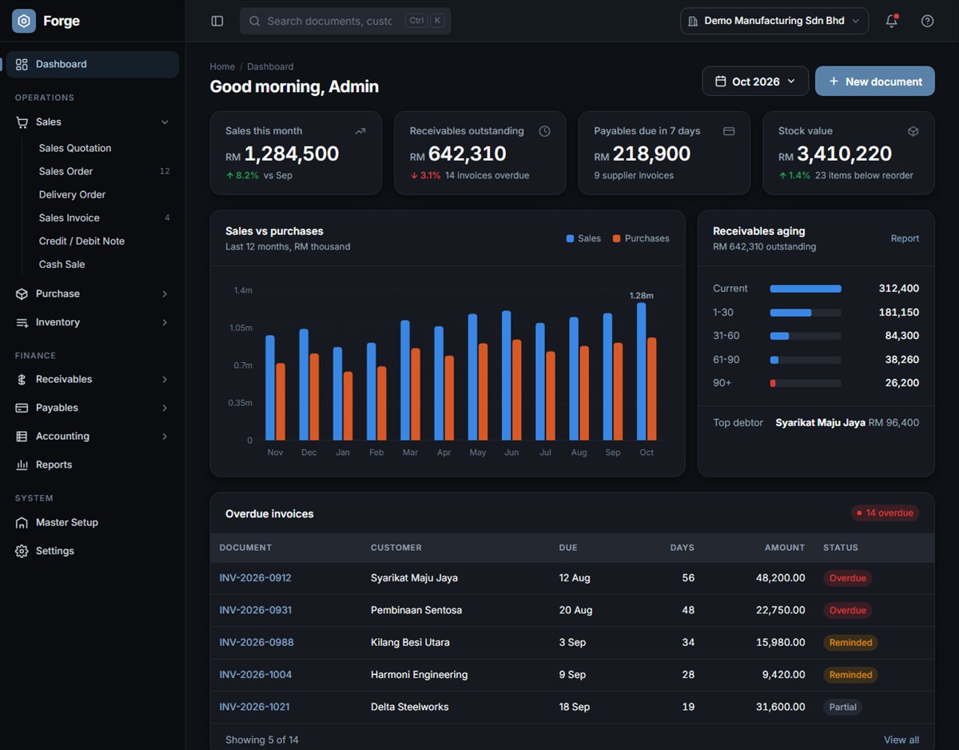The width and height of the screenshot is (959, 750).
Task: Open the notifications bell
Action: (x=892, y=21)
